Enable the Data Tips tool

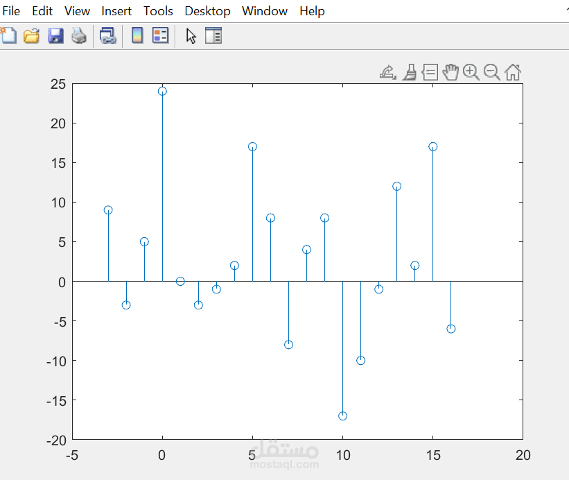(430, 72)
